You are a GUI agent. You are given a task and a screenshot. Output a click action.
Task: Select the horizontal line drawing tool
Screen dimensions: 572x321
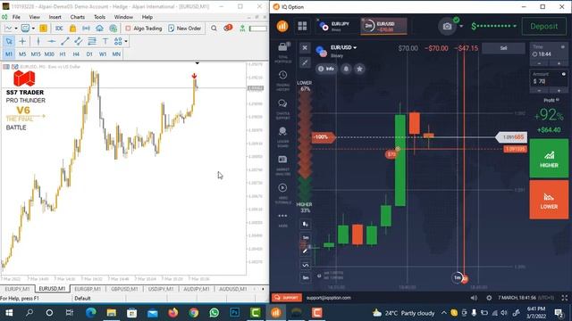click(52, 41)
